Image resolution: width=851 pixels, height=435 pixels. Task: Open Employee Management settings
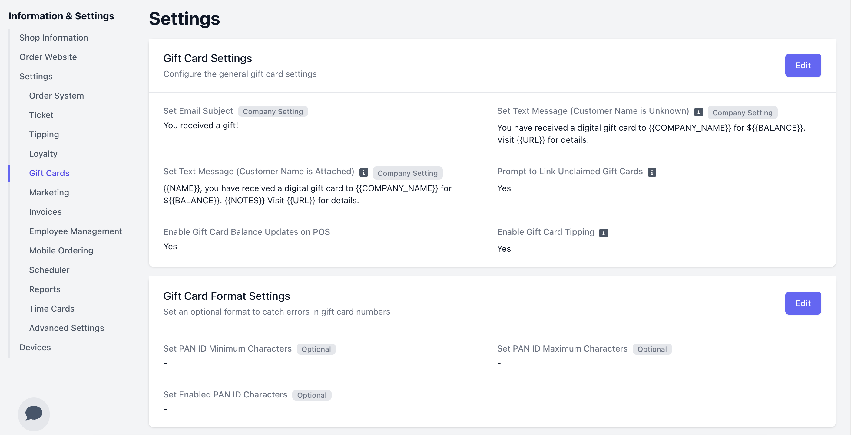coord(75,231)
